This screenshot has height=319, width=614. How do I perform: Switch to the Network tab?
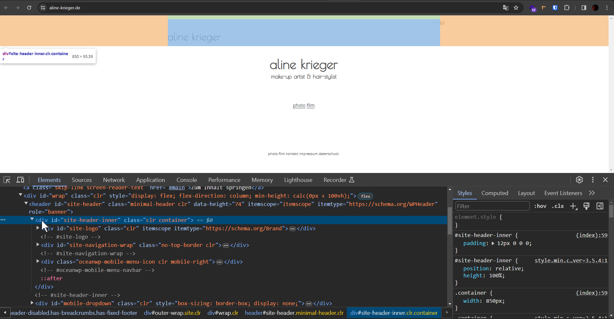tap(114, 180)
